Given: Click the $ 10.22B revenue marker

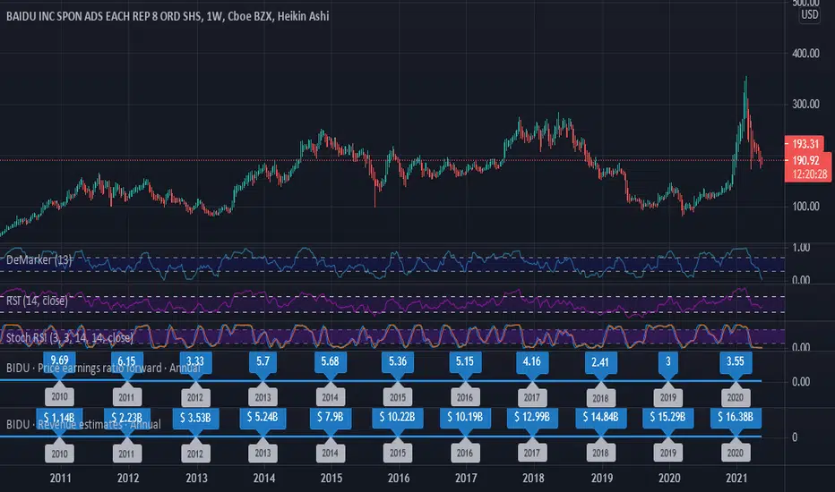Looking at the screenshot, I should click(x=397, y=418).
